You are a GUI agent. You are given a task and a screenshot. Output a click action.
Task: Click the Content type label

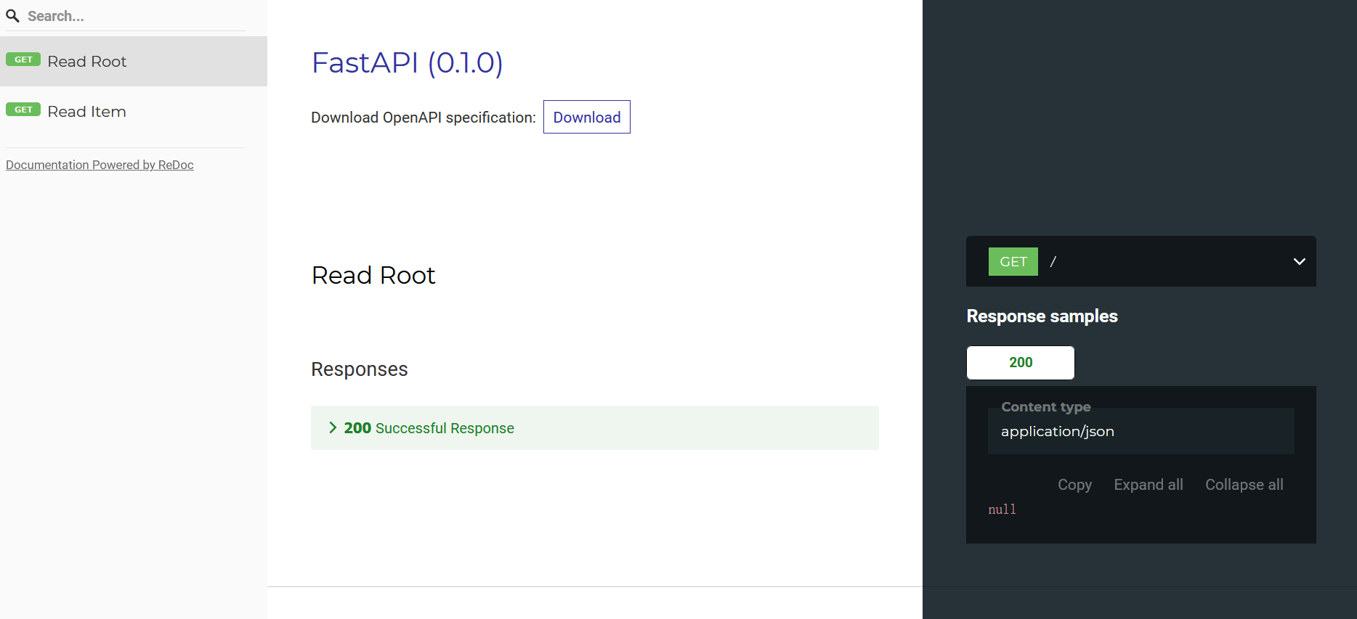(1046, 407)
